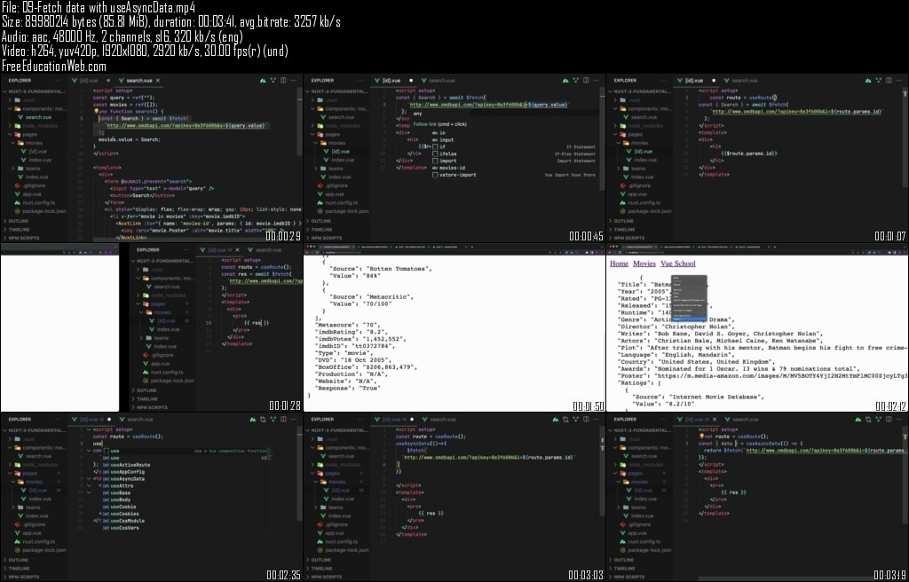Choose useAsyncData from autocomplete in the 00:02:35 frame
The width and height of the screenshot is (909, 582).
pyautogui.click(x=128, y=479)
